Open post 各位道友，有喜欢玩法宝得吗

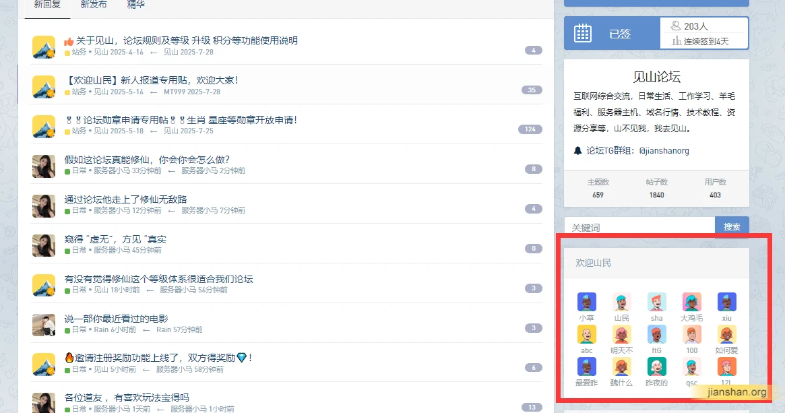pos(127,398)
